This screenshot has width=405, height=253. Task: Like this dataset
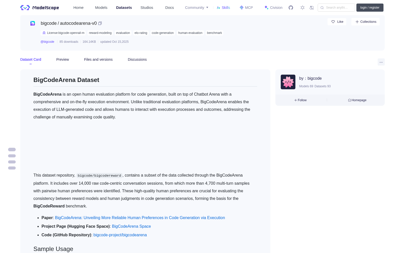pyautogui.click(x=337, y=22)
